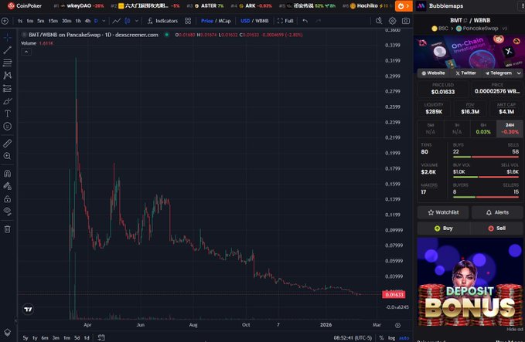Open quick search icon in top toolbar
The width and height of the screenshot is (525, 342).
(379, 21)
